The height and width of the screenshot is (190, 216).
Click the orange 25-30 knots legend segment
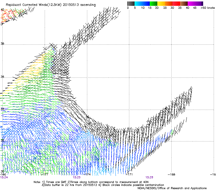169,4
